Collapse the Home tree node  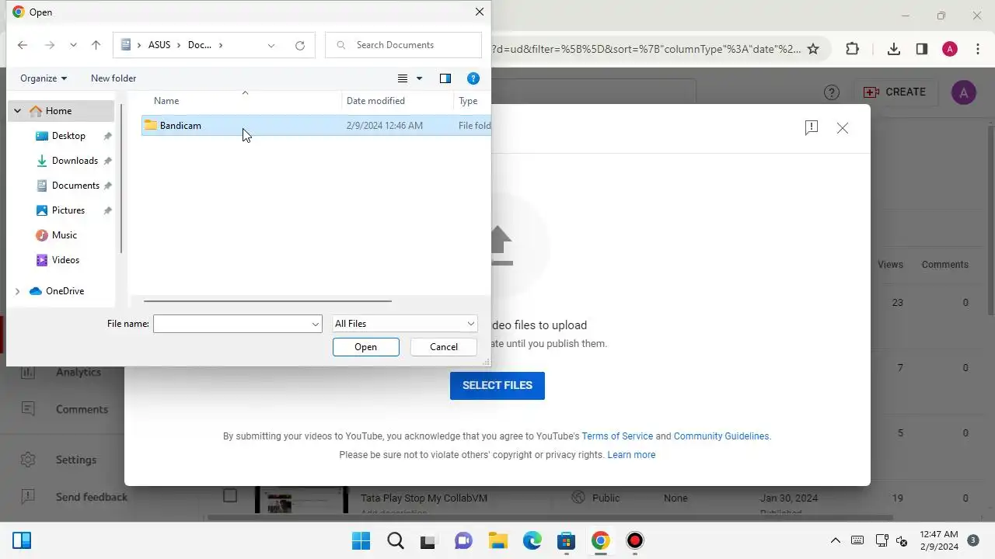(17, 111)
